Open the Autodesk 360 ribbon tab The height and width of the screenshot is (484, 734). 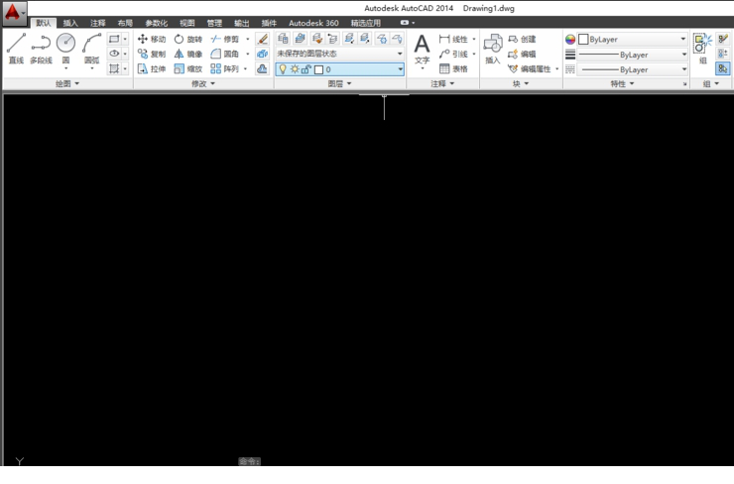point(313,23)
